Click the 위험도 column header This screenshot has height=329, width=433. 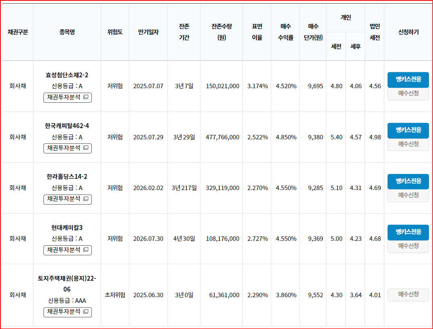pos(115,32)
